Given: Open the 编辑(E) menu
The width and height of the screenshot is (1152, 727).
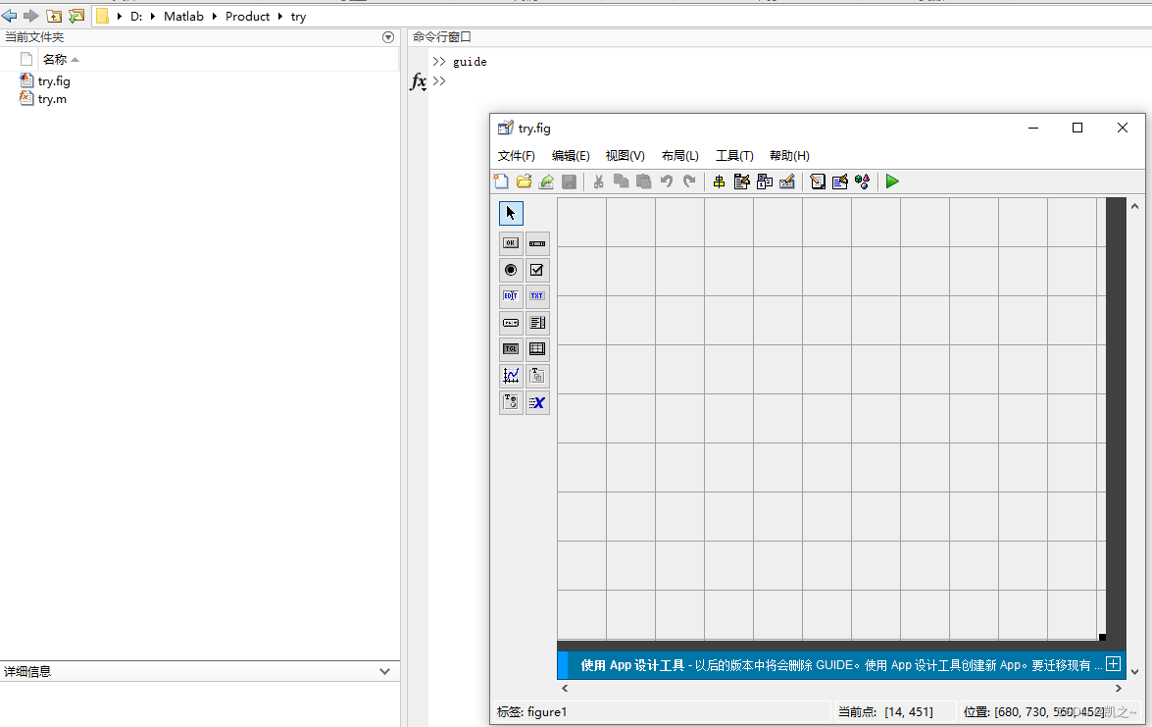Looking at the screenshot, I should coord(571,156).
